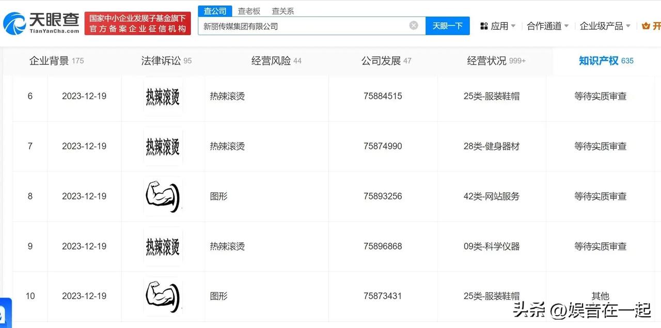The image size is (661, 328).
Task: Switch to the 经营状况 tab
Action: tap(496, 60)
